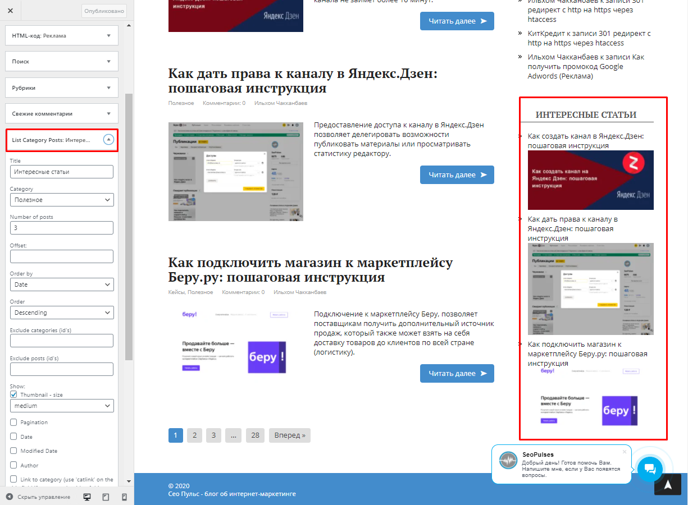This screenshot has width=688, height=505.
Task: Click the Кейсы category link
Action: coord(176,292)
